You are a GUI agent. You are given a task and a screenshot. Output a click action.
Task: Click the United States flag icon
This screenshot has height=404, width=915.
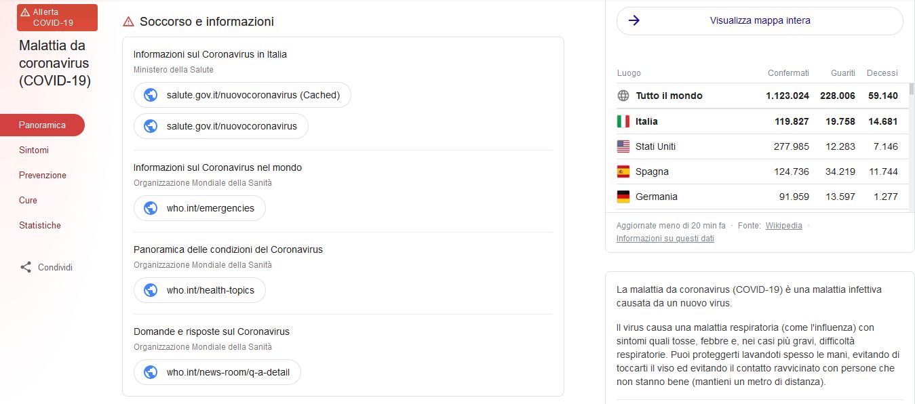[x=623, y=146]
